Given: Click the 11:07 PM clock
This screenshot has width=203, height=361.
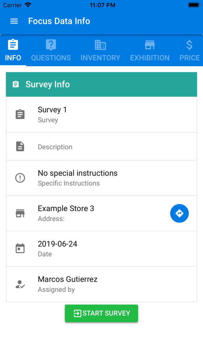Looking at the screenshot, I should pyautogui.click(x=102, y=5).
